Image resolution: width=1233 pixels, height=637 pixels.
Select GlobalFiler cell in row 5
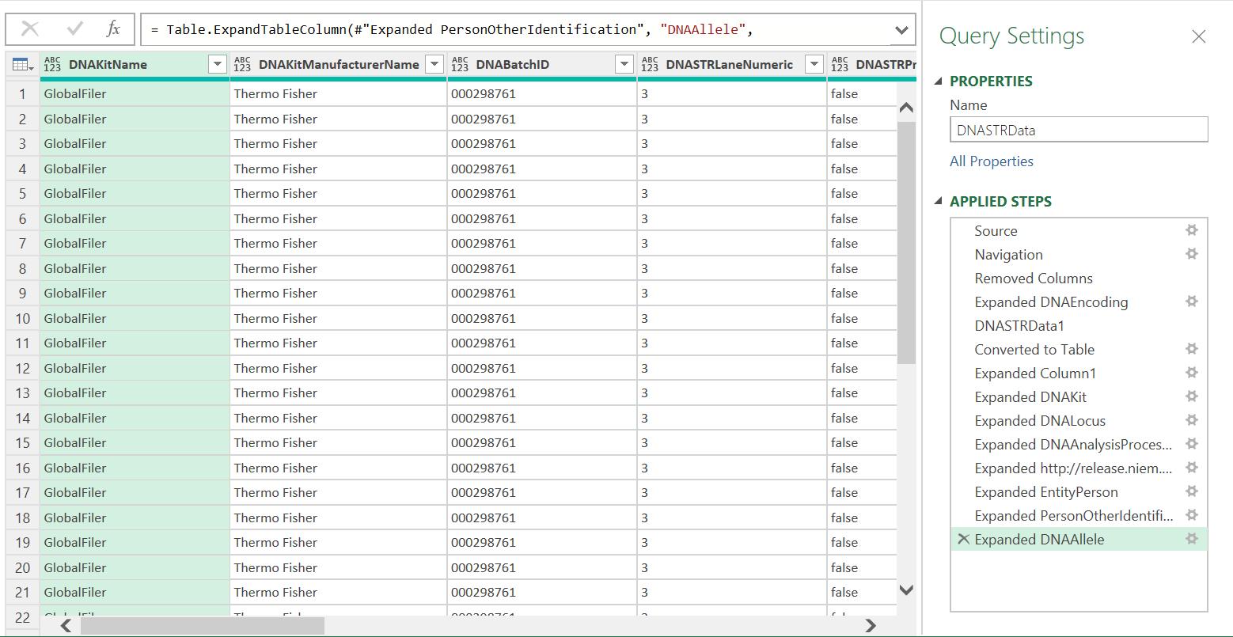coord(135,194)
